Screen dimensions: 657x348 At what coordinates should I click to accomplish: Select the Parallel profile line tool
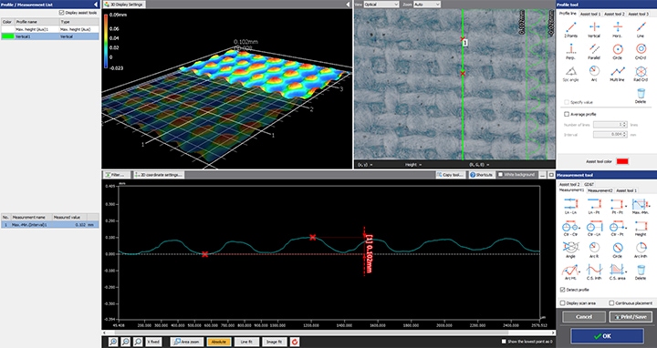click(x=594, y=51)
